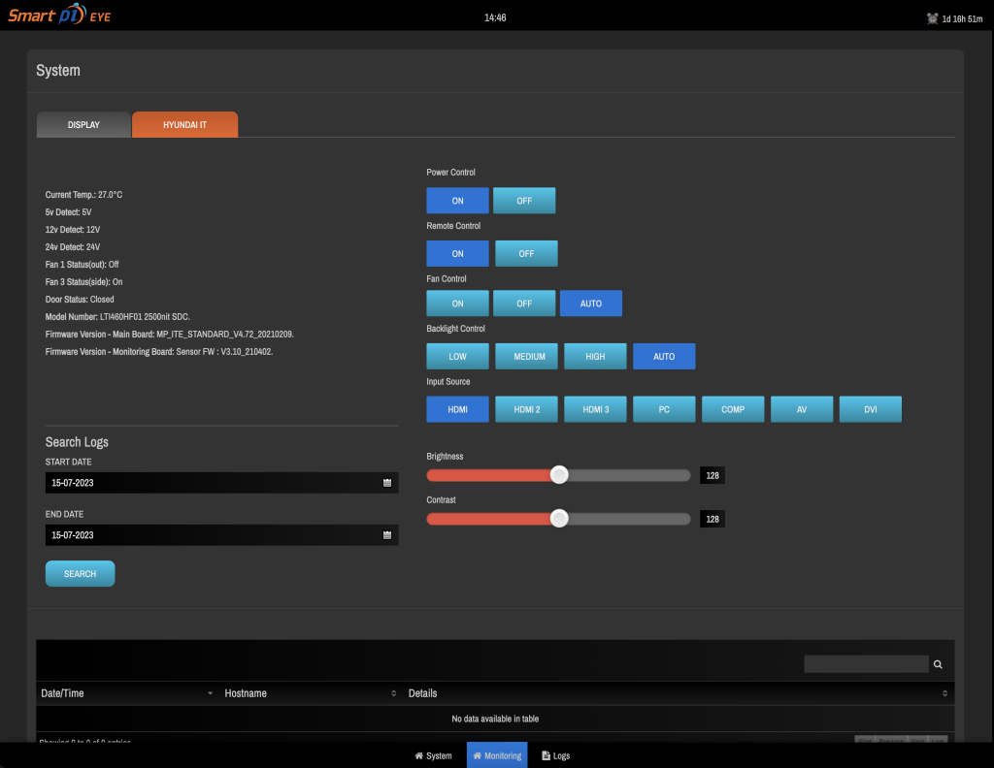Click the magnifier icon next to table search
Viewport: 994px width, 768px height.
[937, 663]
